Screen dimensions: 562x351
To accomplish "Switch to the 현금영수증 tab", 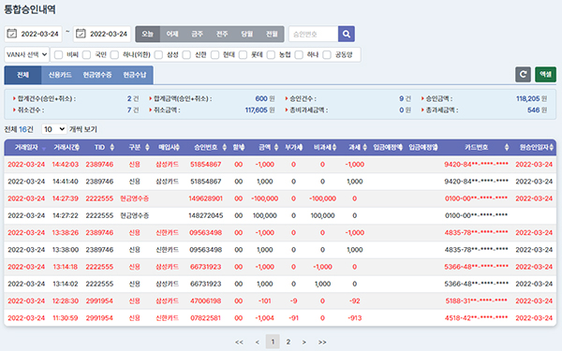I will pos(97,75).
